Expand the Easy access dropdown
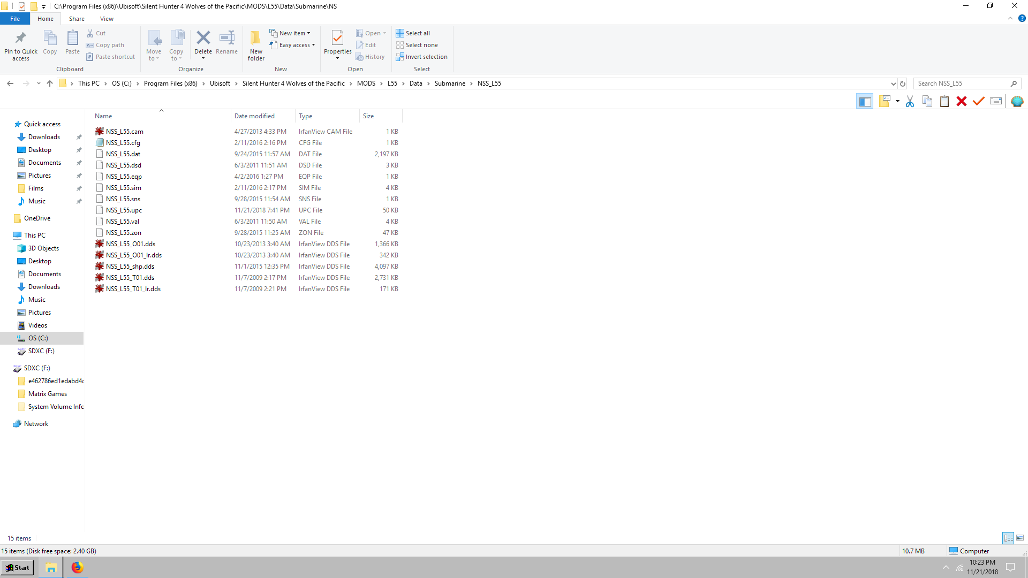This screenshot has width=1028, height=578. [292, 45]
